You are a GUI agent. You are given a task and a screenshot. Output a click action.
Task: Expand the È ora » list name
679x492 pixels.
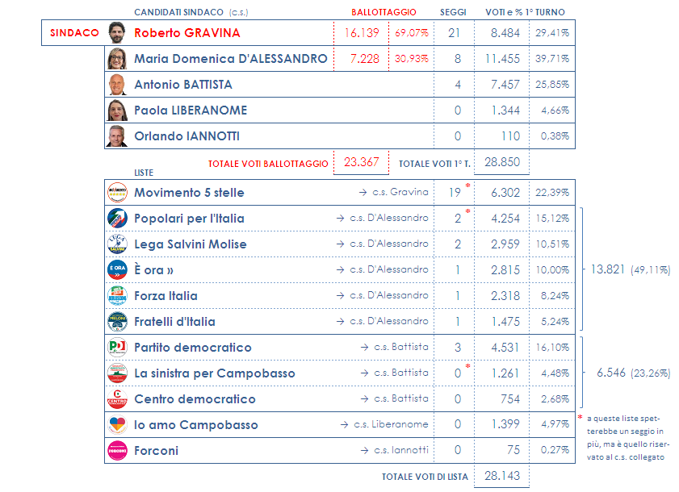pyautogui.click(x=154, y=270)
